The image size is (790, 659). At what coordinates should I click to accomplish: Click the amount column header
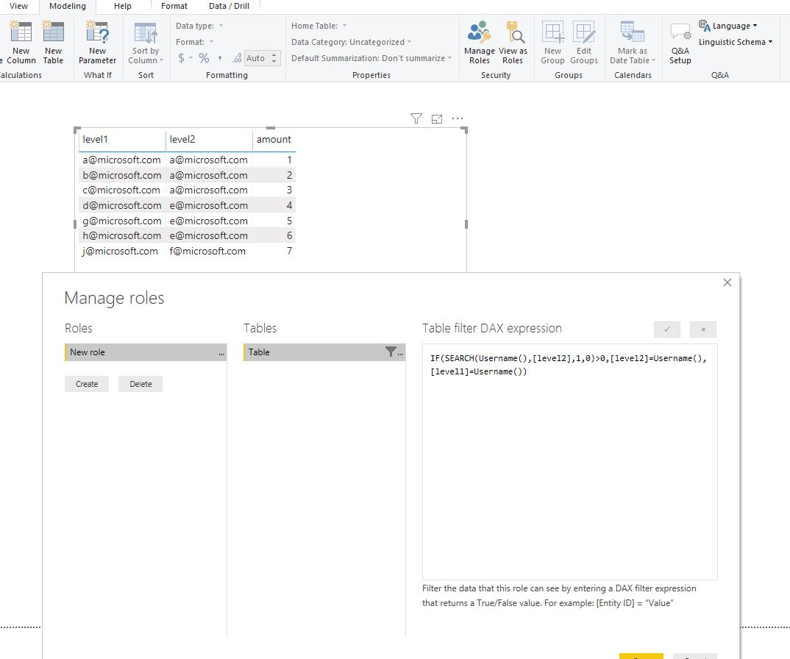274,140
